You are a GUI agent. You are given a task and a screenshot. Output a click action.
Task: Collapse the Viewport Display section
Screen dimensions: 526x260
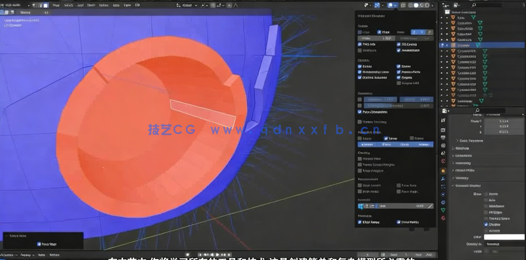(x=465, y=185)
